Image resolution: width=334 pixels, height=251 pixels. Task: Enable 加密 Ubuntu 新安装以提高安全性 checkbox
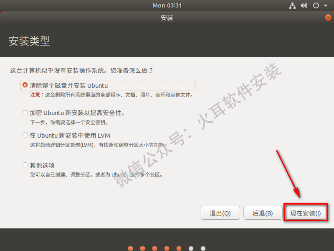pos(25,113)
